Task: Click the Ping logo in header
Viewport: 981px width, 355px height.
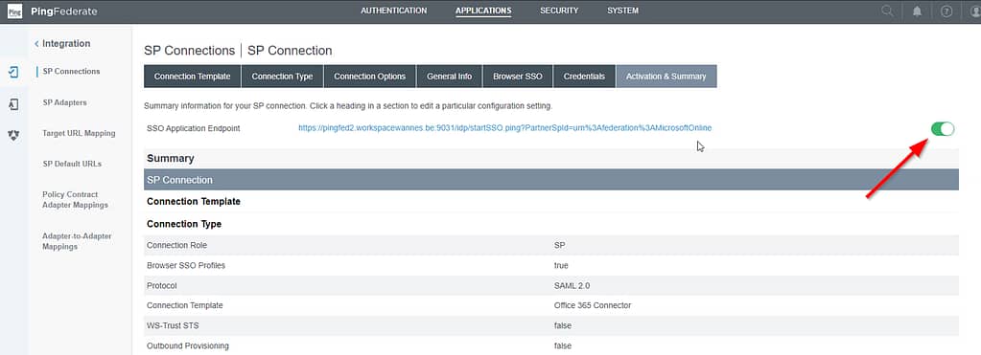Action: [14, 11]
